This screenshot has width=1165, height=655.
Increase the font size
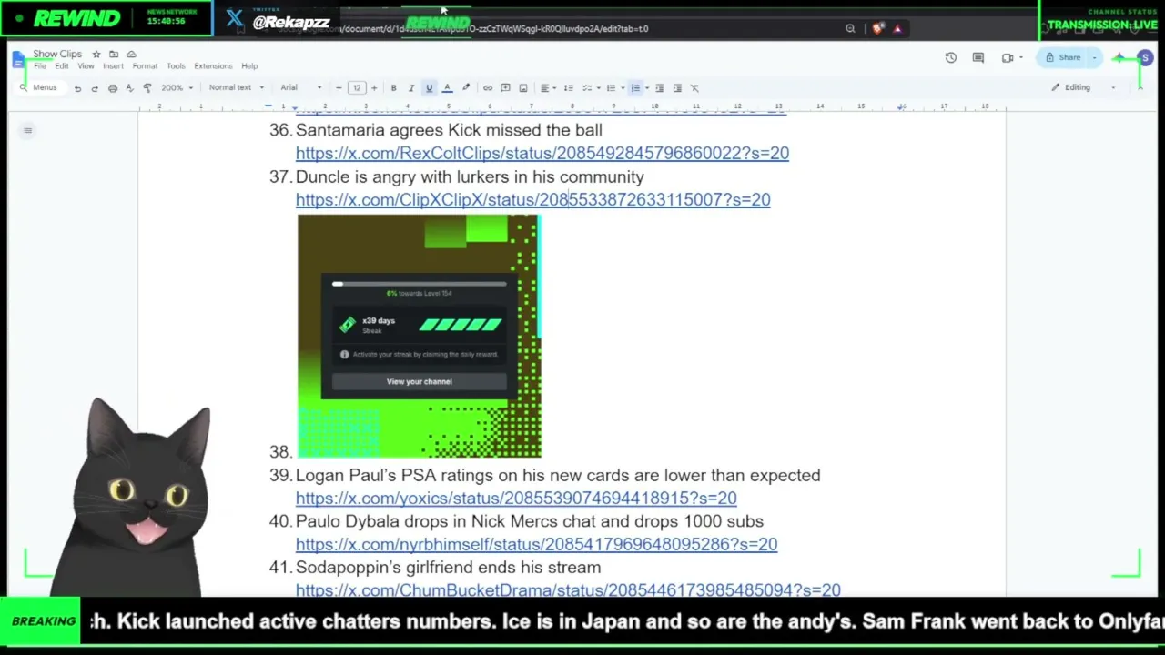click(373, 88)
